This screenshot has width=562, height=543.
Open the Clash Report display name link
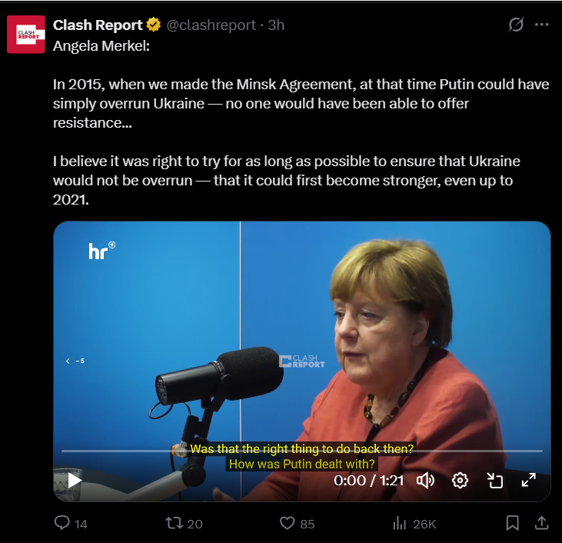tap(98, 25)
